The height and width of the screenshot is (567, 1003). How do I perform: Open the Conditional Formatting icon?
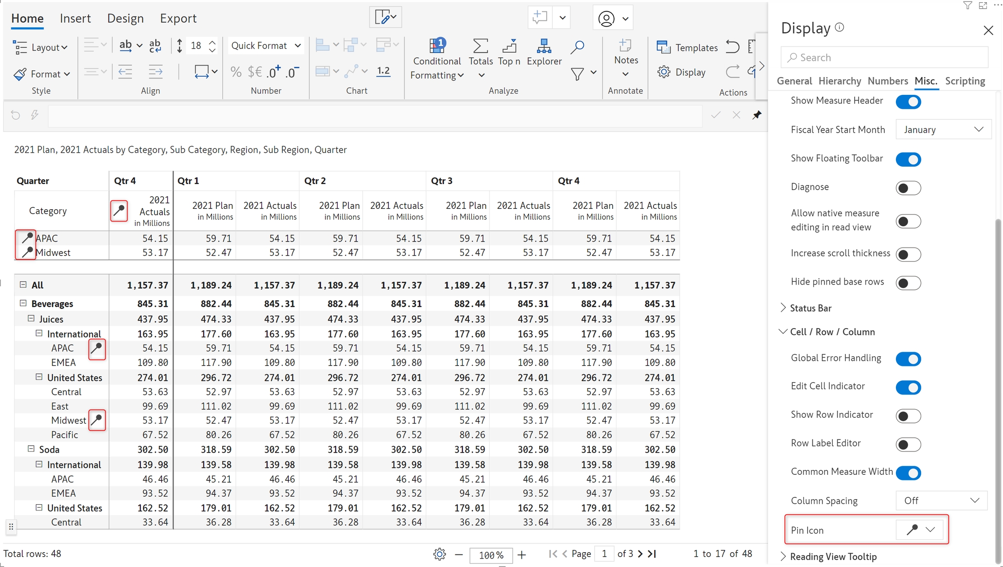pyautogui.click(x=437, y=46)
